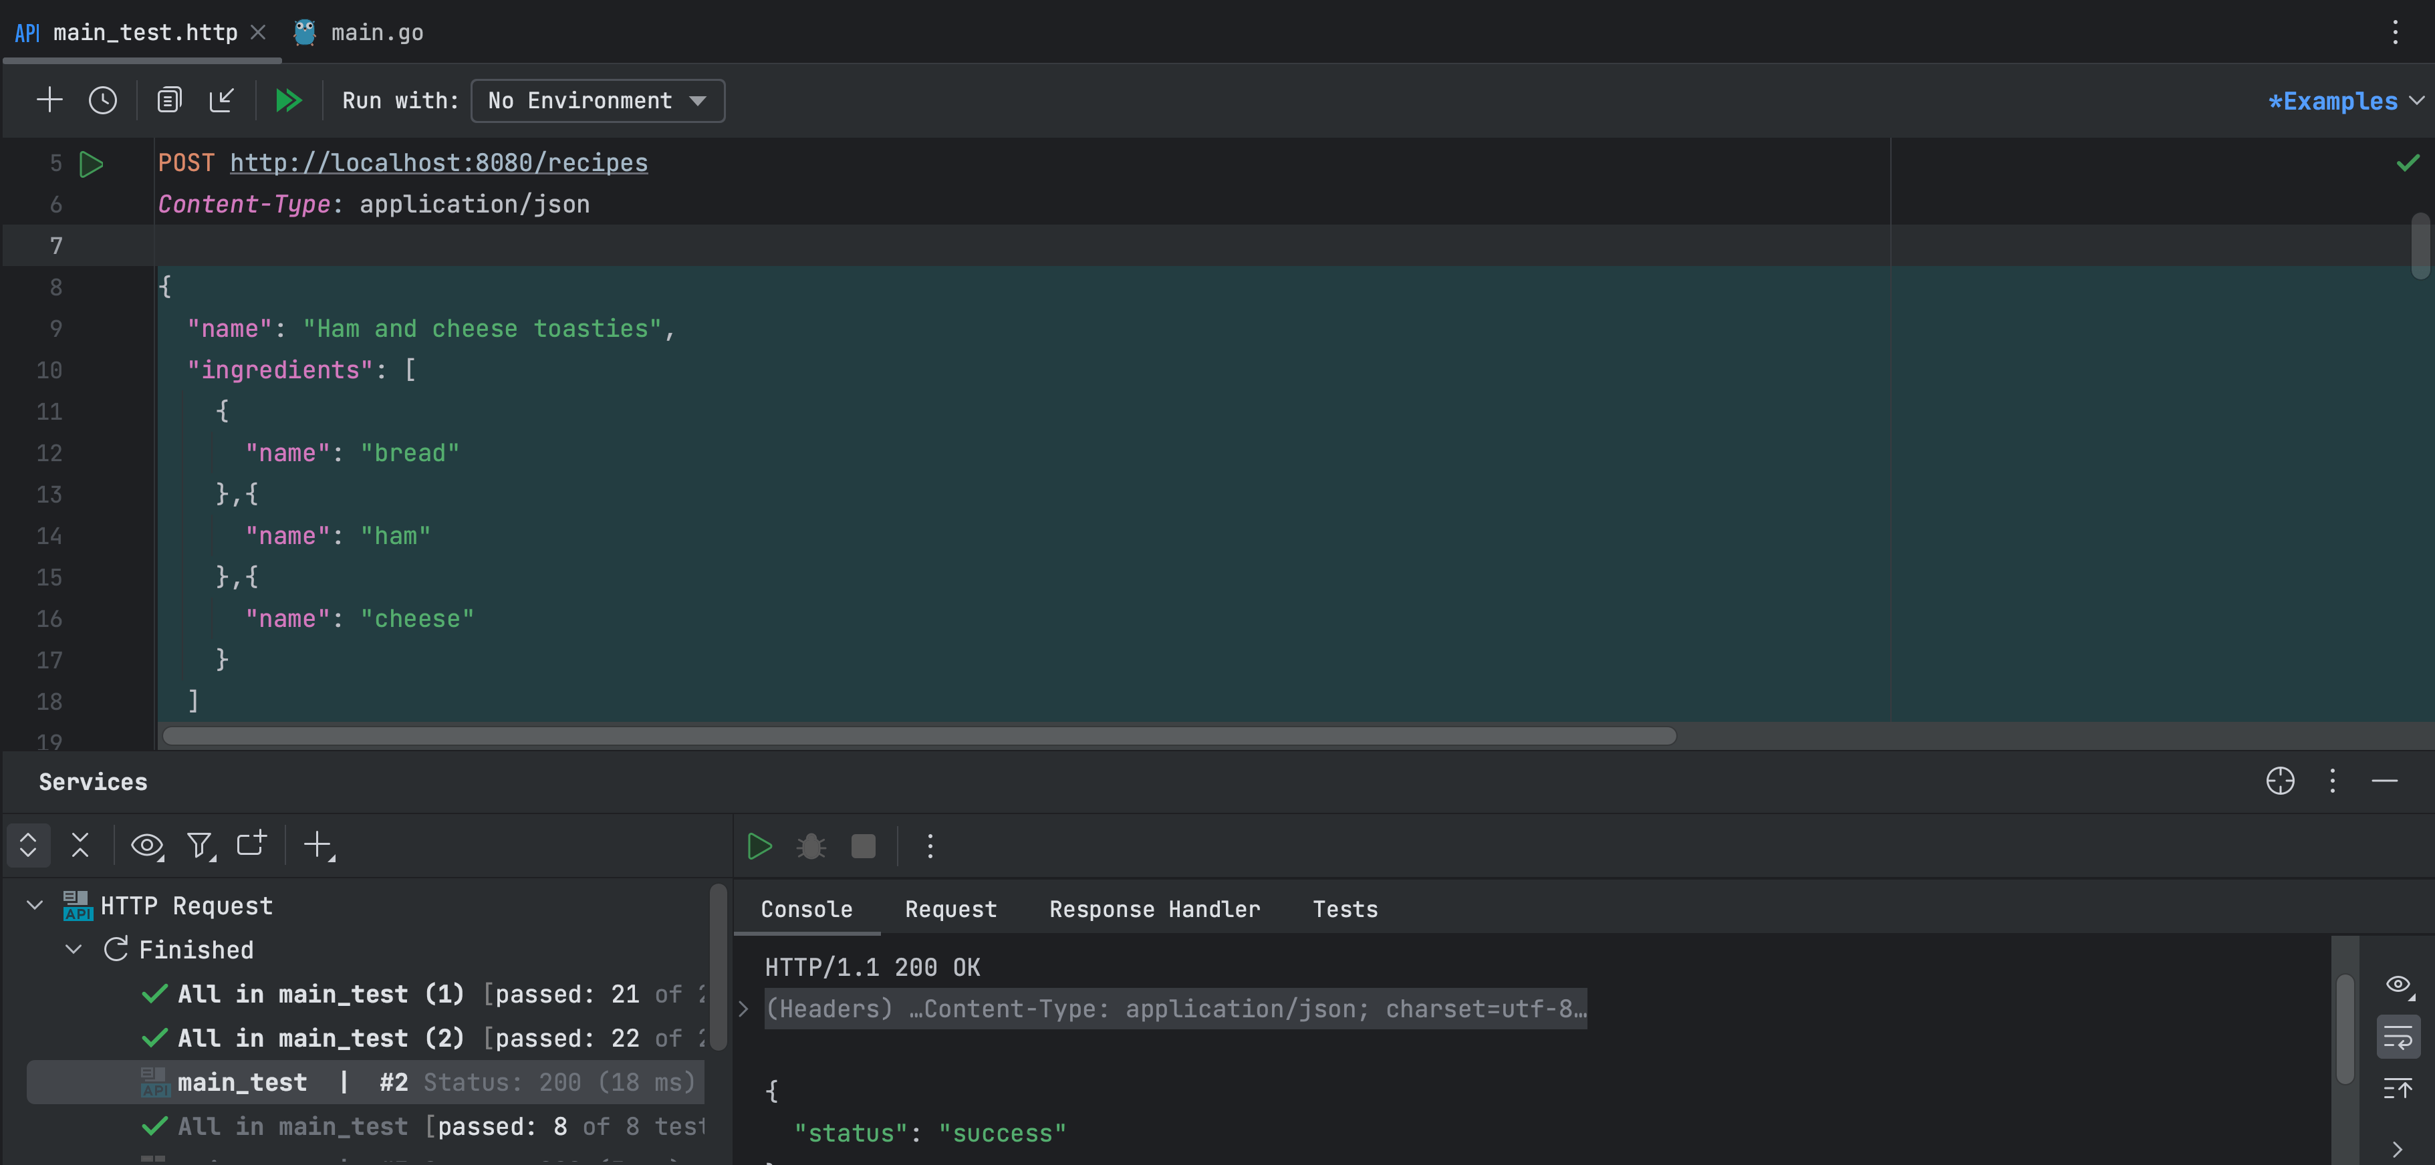Add a new HTTP request
Screen dimensions: 2435x1165
pyautogui.click(x=49, y=100)
